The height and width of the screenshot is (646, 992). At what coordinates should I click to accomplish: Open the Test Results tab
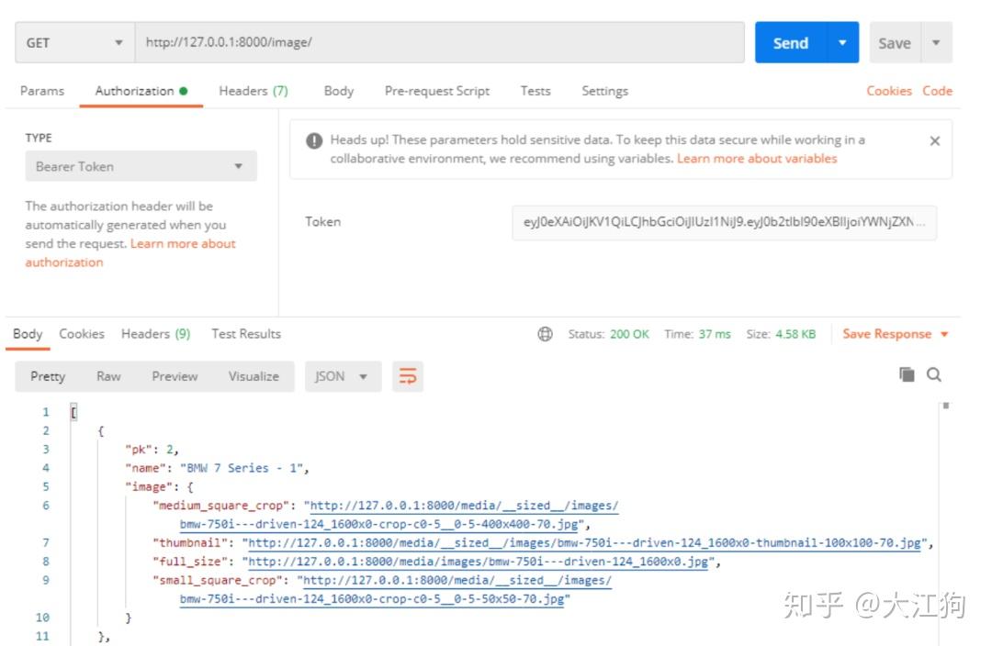[245, 334]
